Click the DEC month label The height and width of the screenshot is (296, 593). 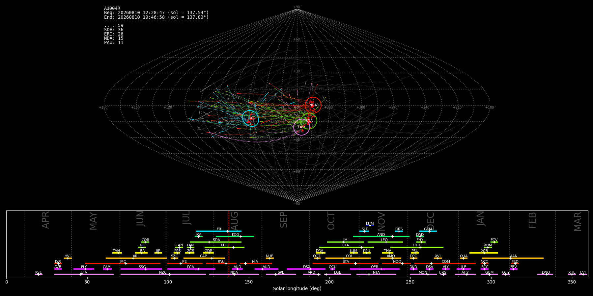(x=431, y=221)
